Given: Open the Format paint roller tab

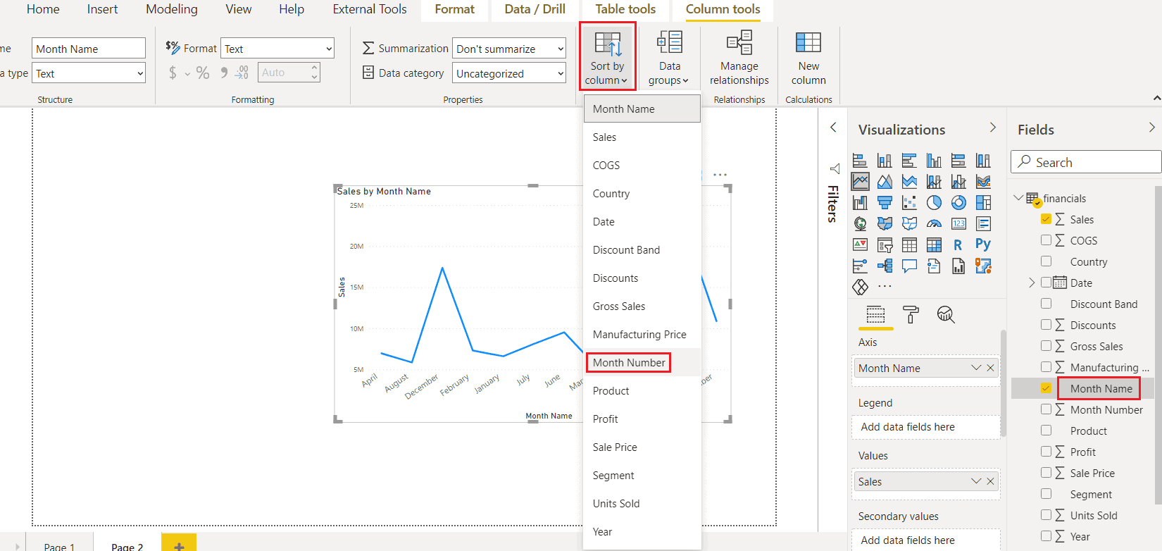Looking at the screenshot, I should point(911,315).
